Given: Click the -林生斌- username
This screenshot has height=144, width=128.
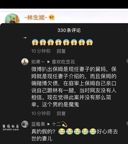Looking at the screenshot, I should (36, 18).
